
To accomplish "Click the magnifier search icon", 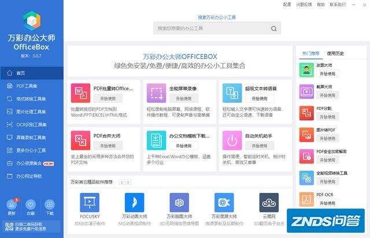I will coord(273,28).
